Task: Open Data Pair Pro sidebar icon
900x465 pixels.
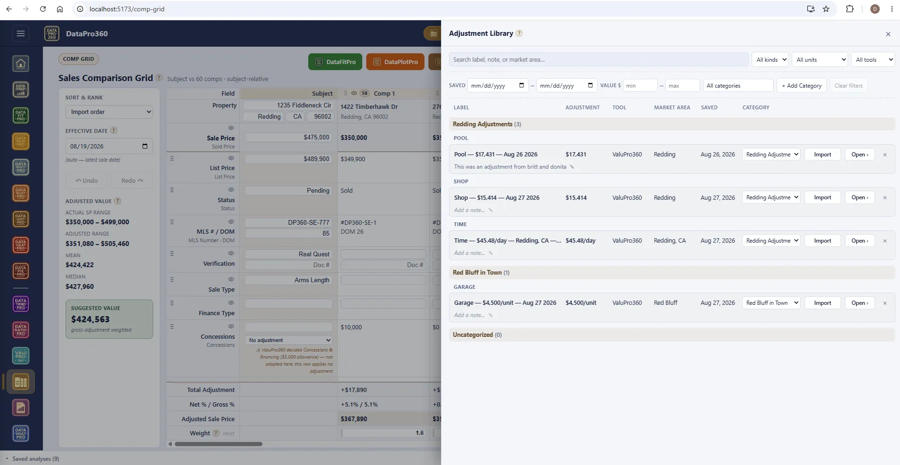Action: pos(21,141)
